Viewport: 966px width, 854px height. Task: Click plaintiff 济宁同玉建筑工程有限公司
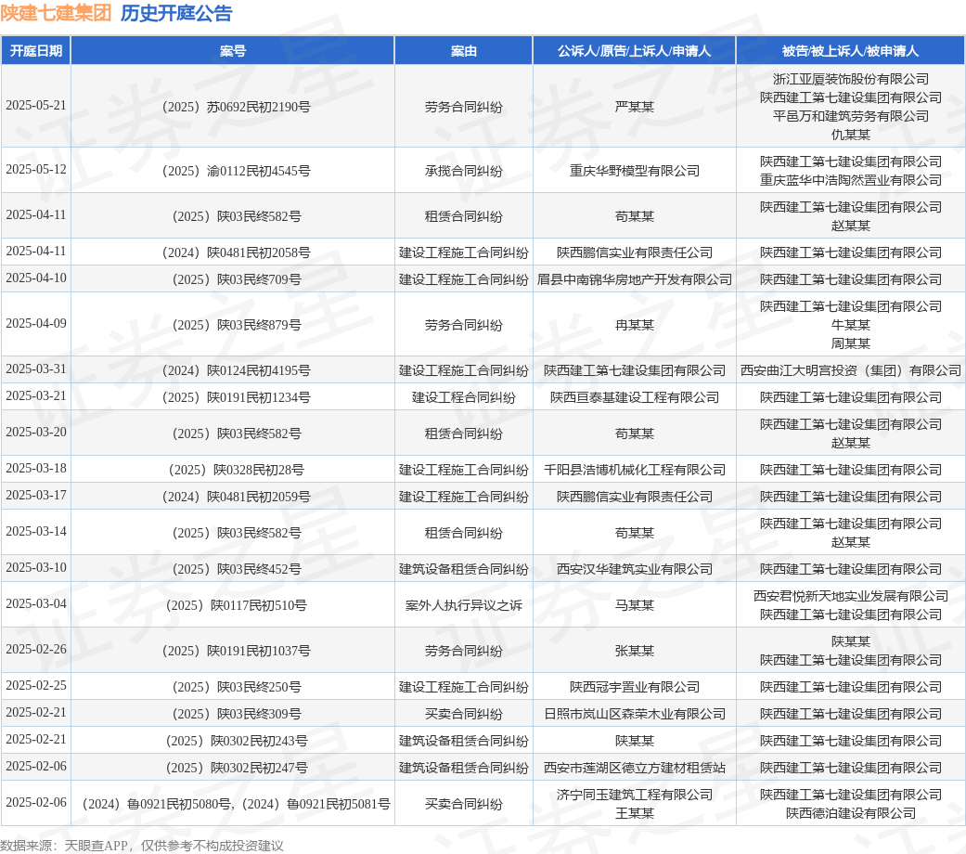coord(634,795)
